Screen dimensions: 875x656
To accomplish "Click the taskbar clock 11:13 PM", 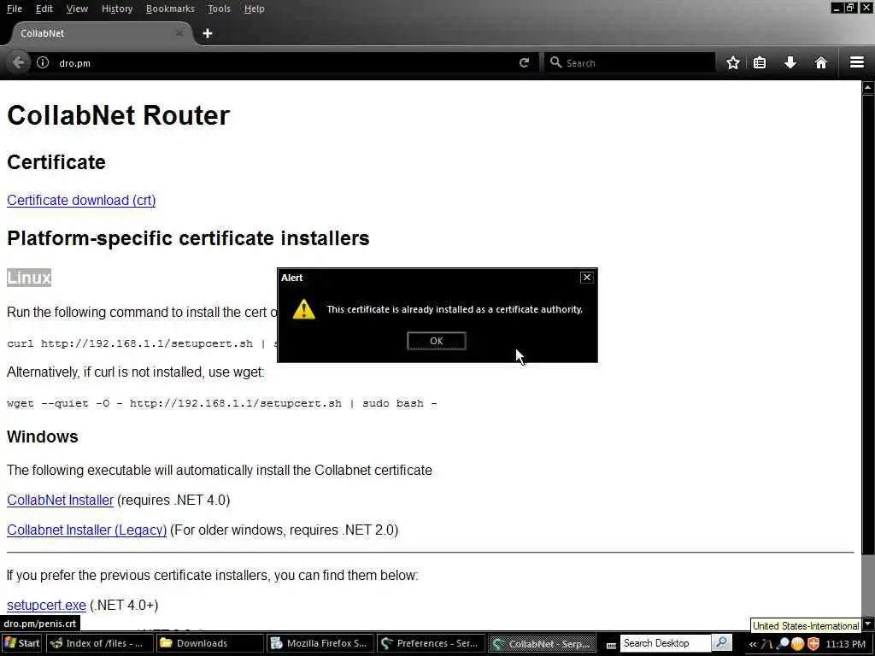I will [x=845, y=644].
